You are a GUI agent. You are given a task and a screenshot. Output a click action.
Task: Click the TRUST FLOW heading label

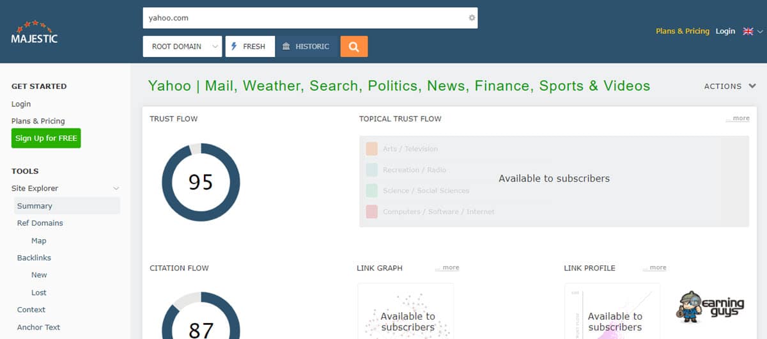point(174,118)
